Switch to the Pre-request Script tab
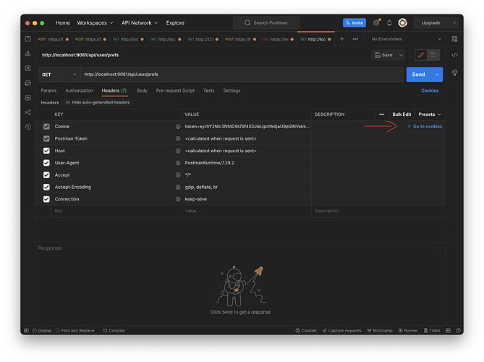Screen dimensions: 484x362 point(175,90)
